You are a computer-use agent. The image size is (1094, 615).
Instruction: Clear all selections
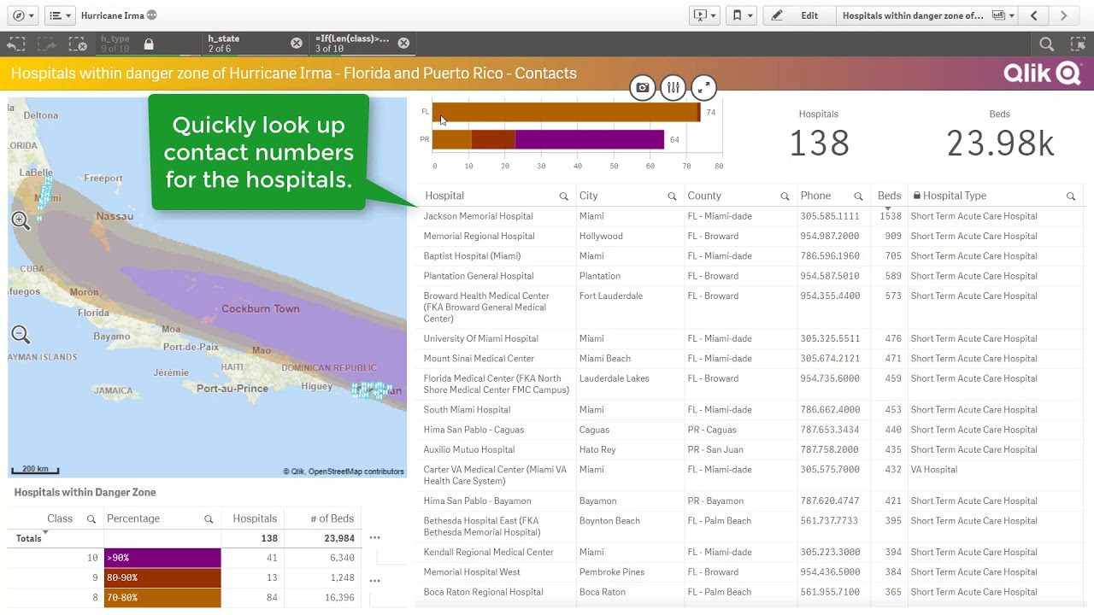pyautogui.click(x=77, y=44)
